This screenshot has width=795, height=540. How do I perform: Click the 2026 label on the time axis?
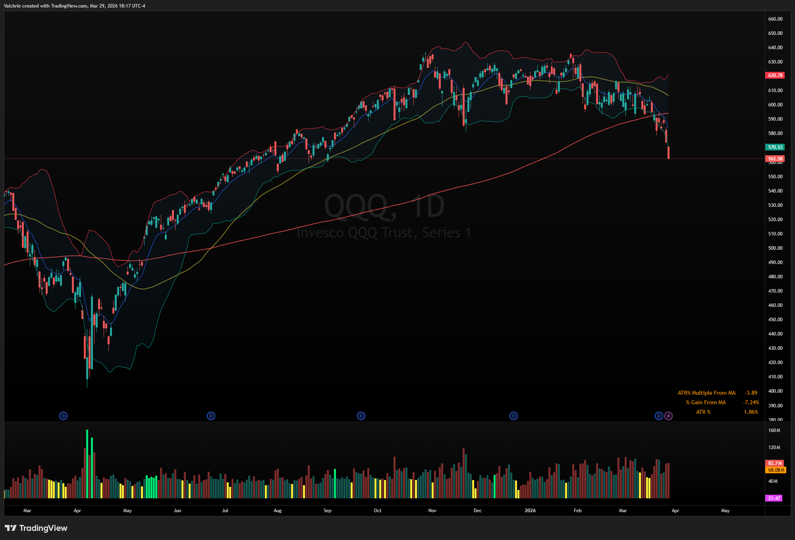coord(530,510)
